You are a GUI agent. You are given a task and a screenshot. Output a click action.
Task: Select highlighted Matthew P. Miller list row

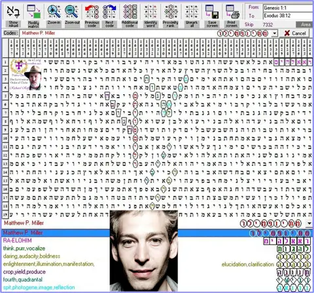[x=157, y=233]
